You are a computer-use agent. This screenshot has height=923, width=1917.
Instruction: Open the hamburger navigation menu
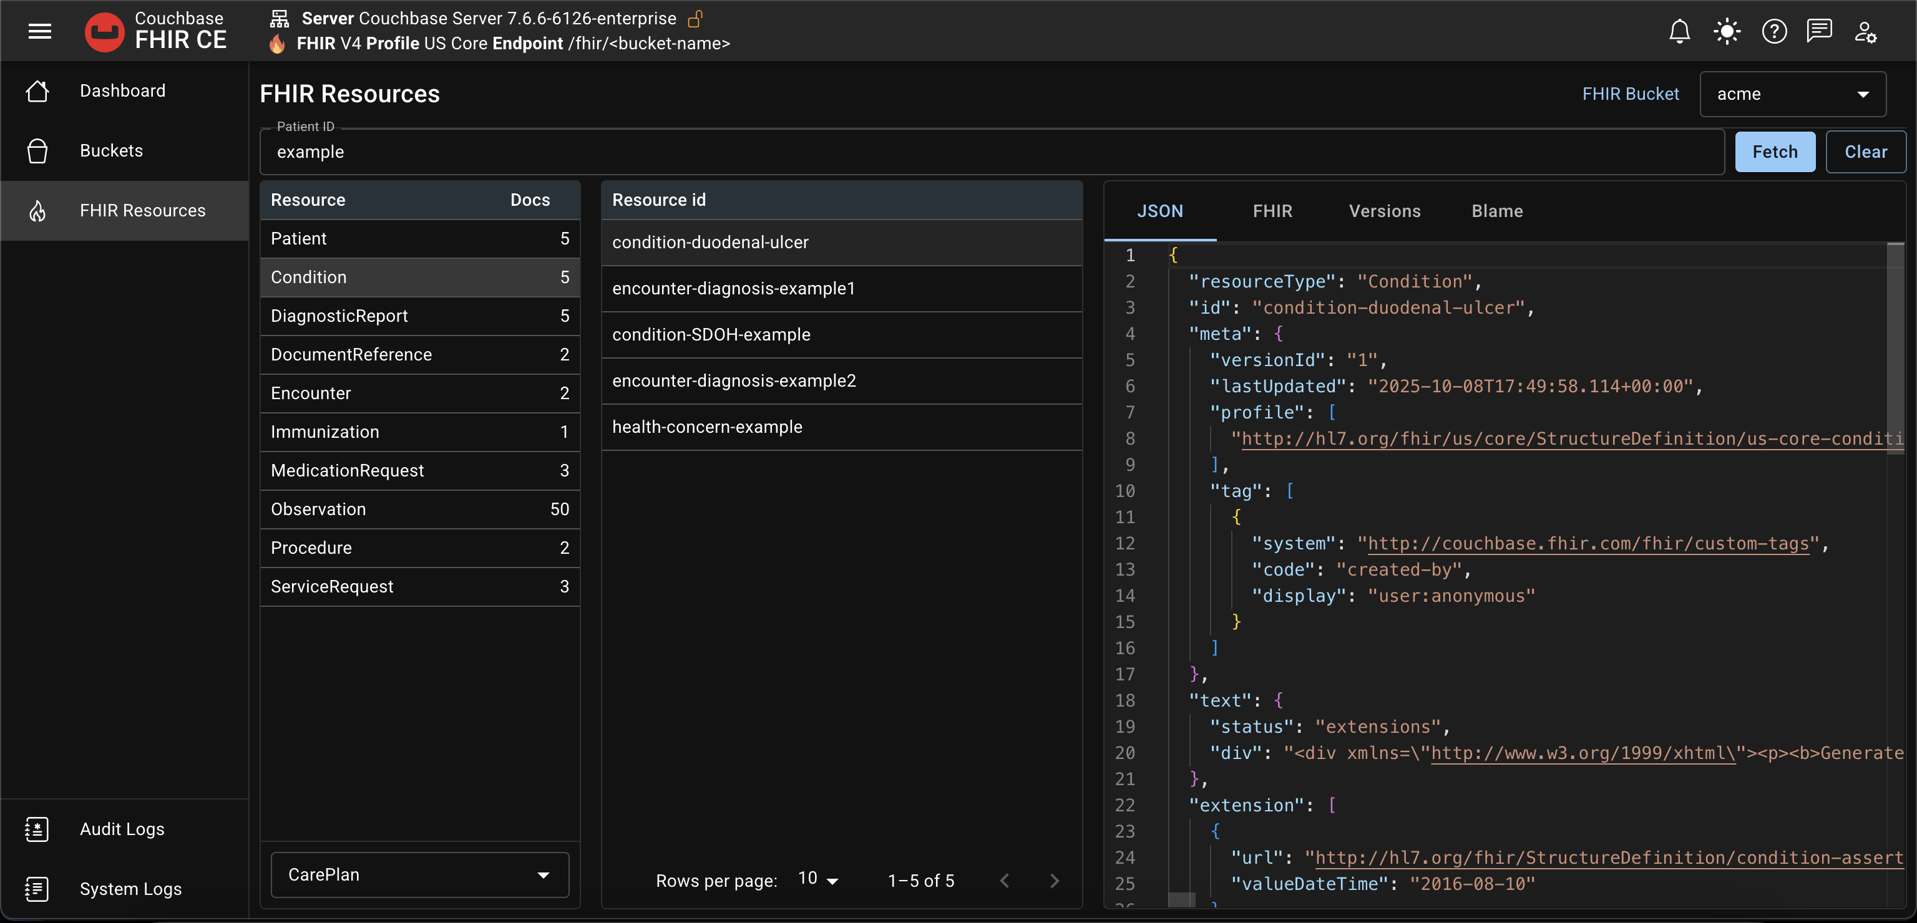pos(39,31)
